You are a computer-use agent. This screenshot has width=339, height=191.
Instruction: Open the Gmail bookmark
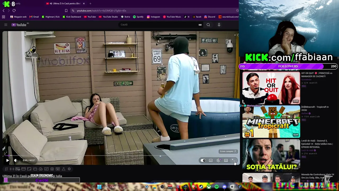[34, 17]
